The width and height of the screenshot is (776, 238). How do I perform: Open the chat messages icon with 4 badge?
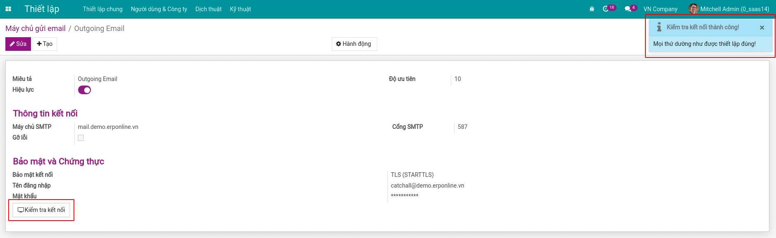628,9
